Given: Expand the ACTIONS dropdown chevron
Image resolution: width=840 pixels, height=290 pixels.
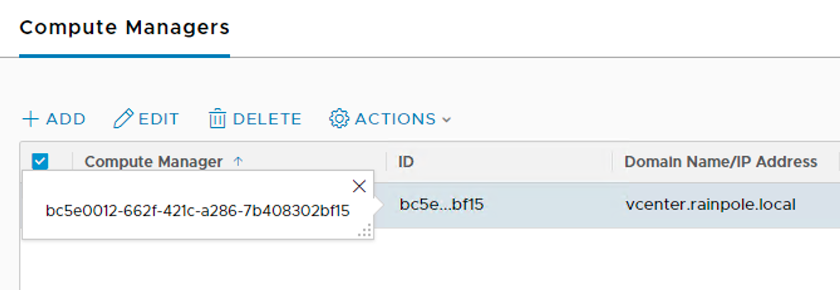Looking at the screenshot, I should point(446,119).
